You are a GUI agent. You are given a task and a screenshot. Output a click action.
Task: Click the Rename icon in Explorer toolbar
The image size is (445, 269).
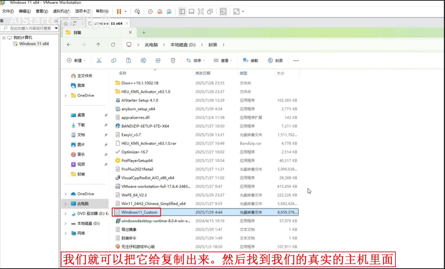coord(143,60)
